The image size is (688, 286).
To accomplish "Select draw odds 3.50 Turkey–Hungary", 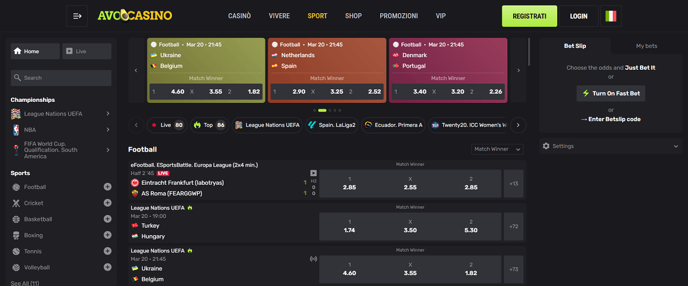I will coord(410,226).
